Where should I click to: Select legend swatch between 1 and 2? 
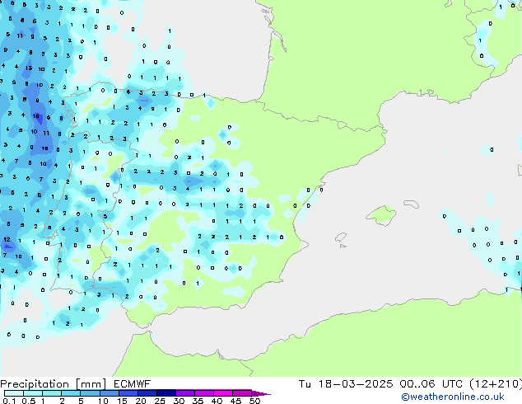click(x=52, y=393)
